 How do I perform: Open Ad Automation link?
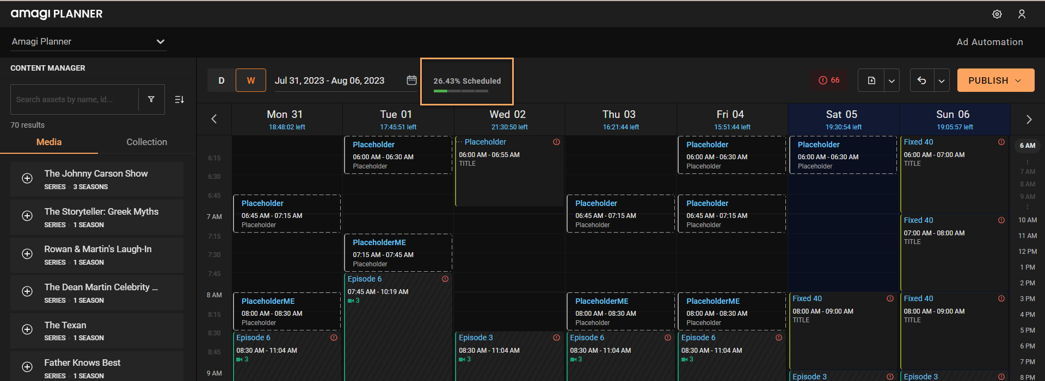point(989,42)
